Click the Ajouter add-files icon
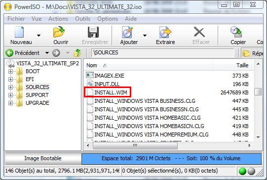Viewport: 267px width, 180px height. (127, 32)
